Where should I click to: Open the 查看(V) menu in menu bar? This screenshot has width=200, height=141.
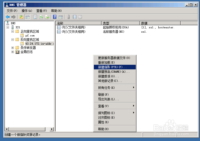pos(42,11)
